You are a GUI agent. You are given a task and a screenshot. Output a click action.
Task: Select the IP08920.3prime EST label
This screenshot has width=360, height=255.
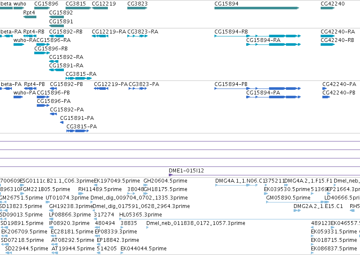point(69,223)
